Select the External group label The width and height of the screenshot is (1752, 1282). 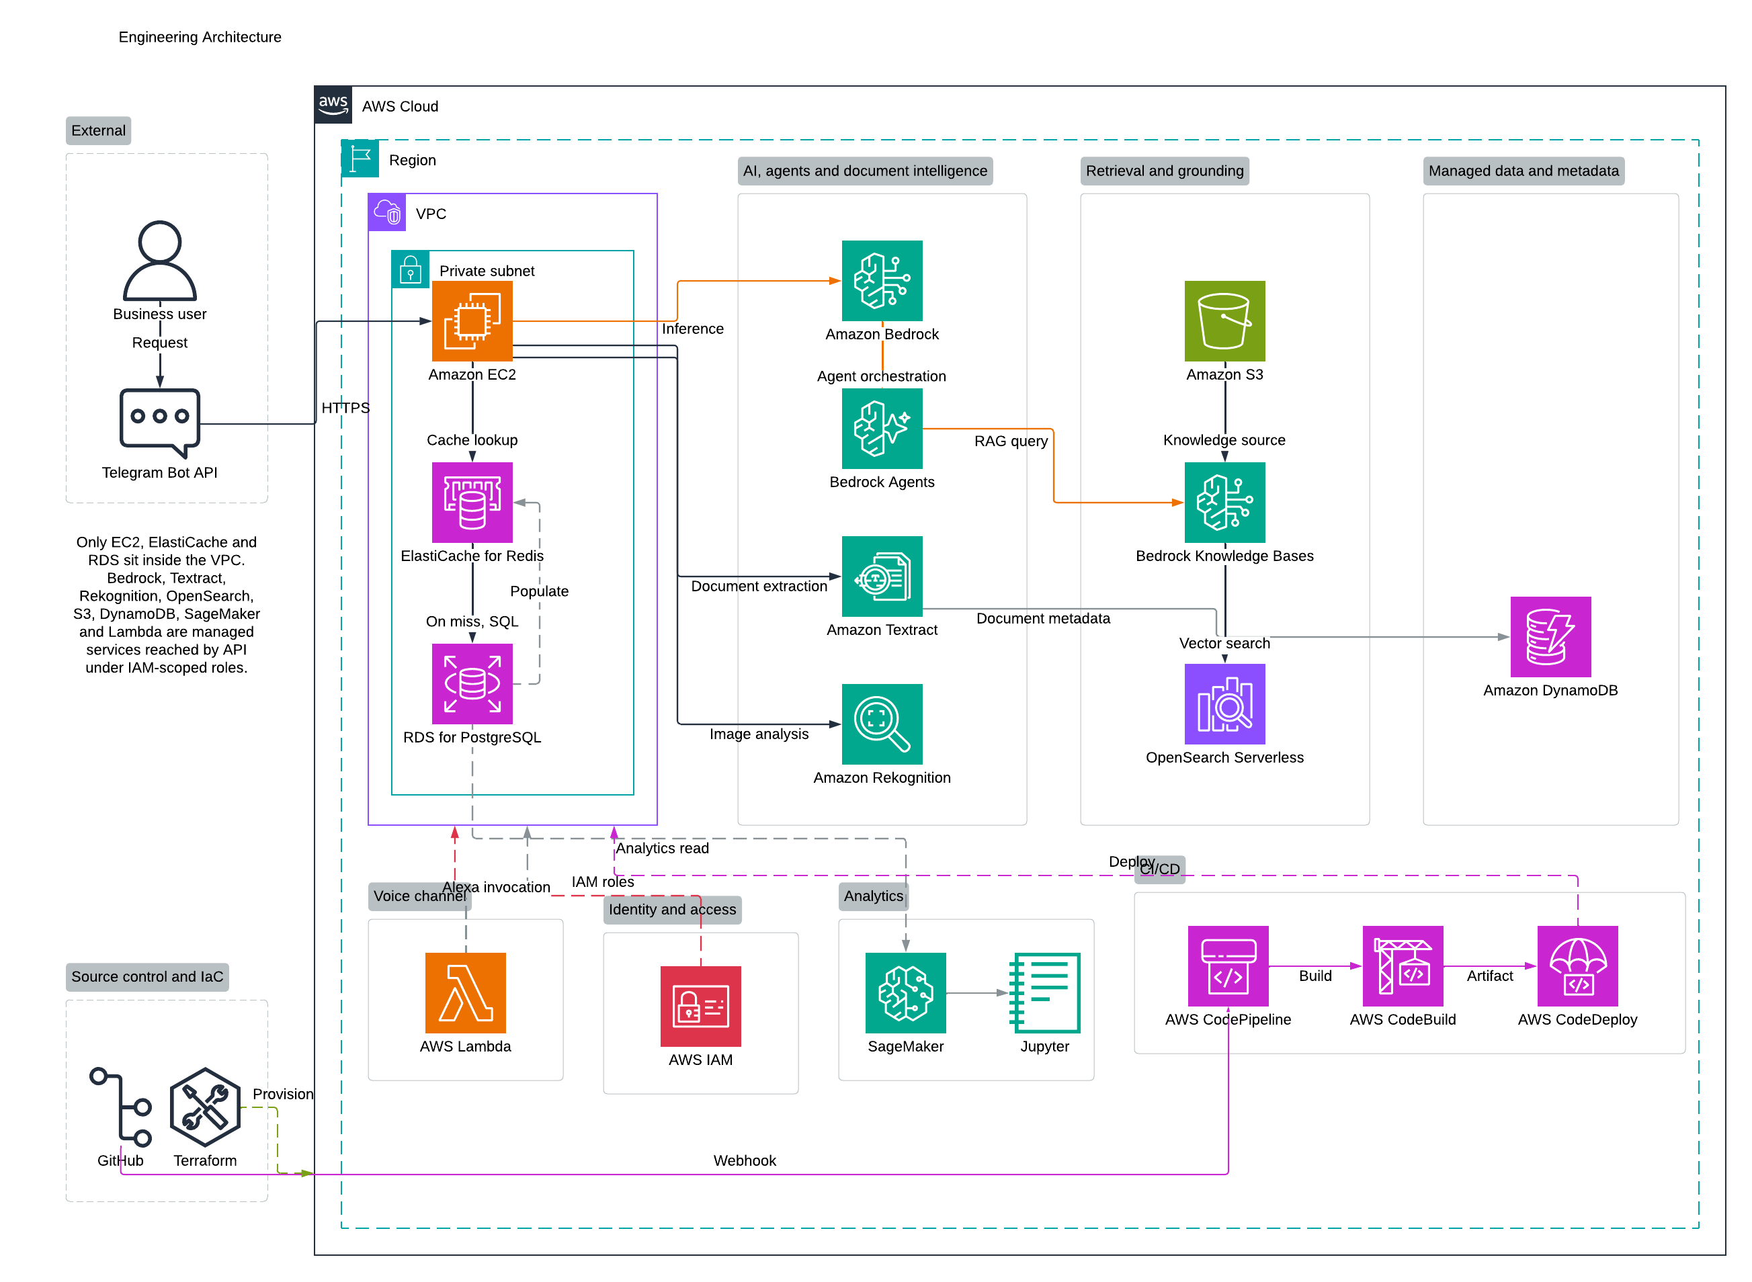tap(99, 130)
